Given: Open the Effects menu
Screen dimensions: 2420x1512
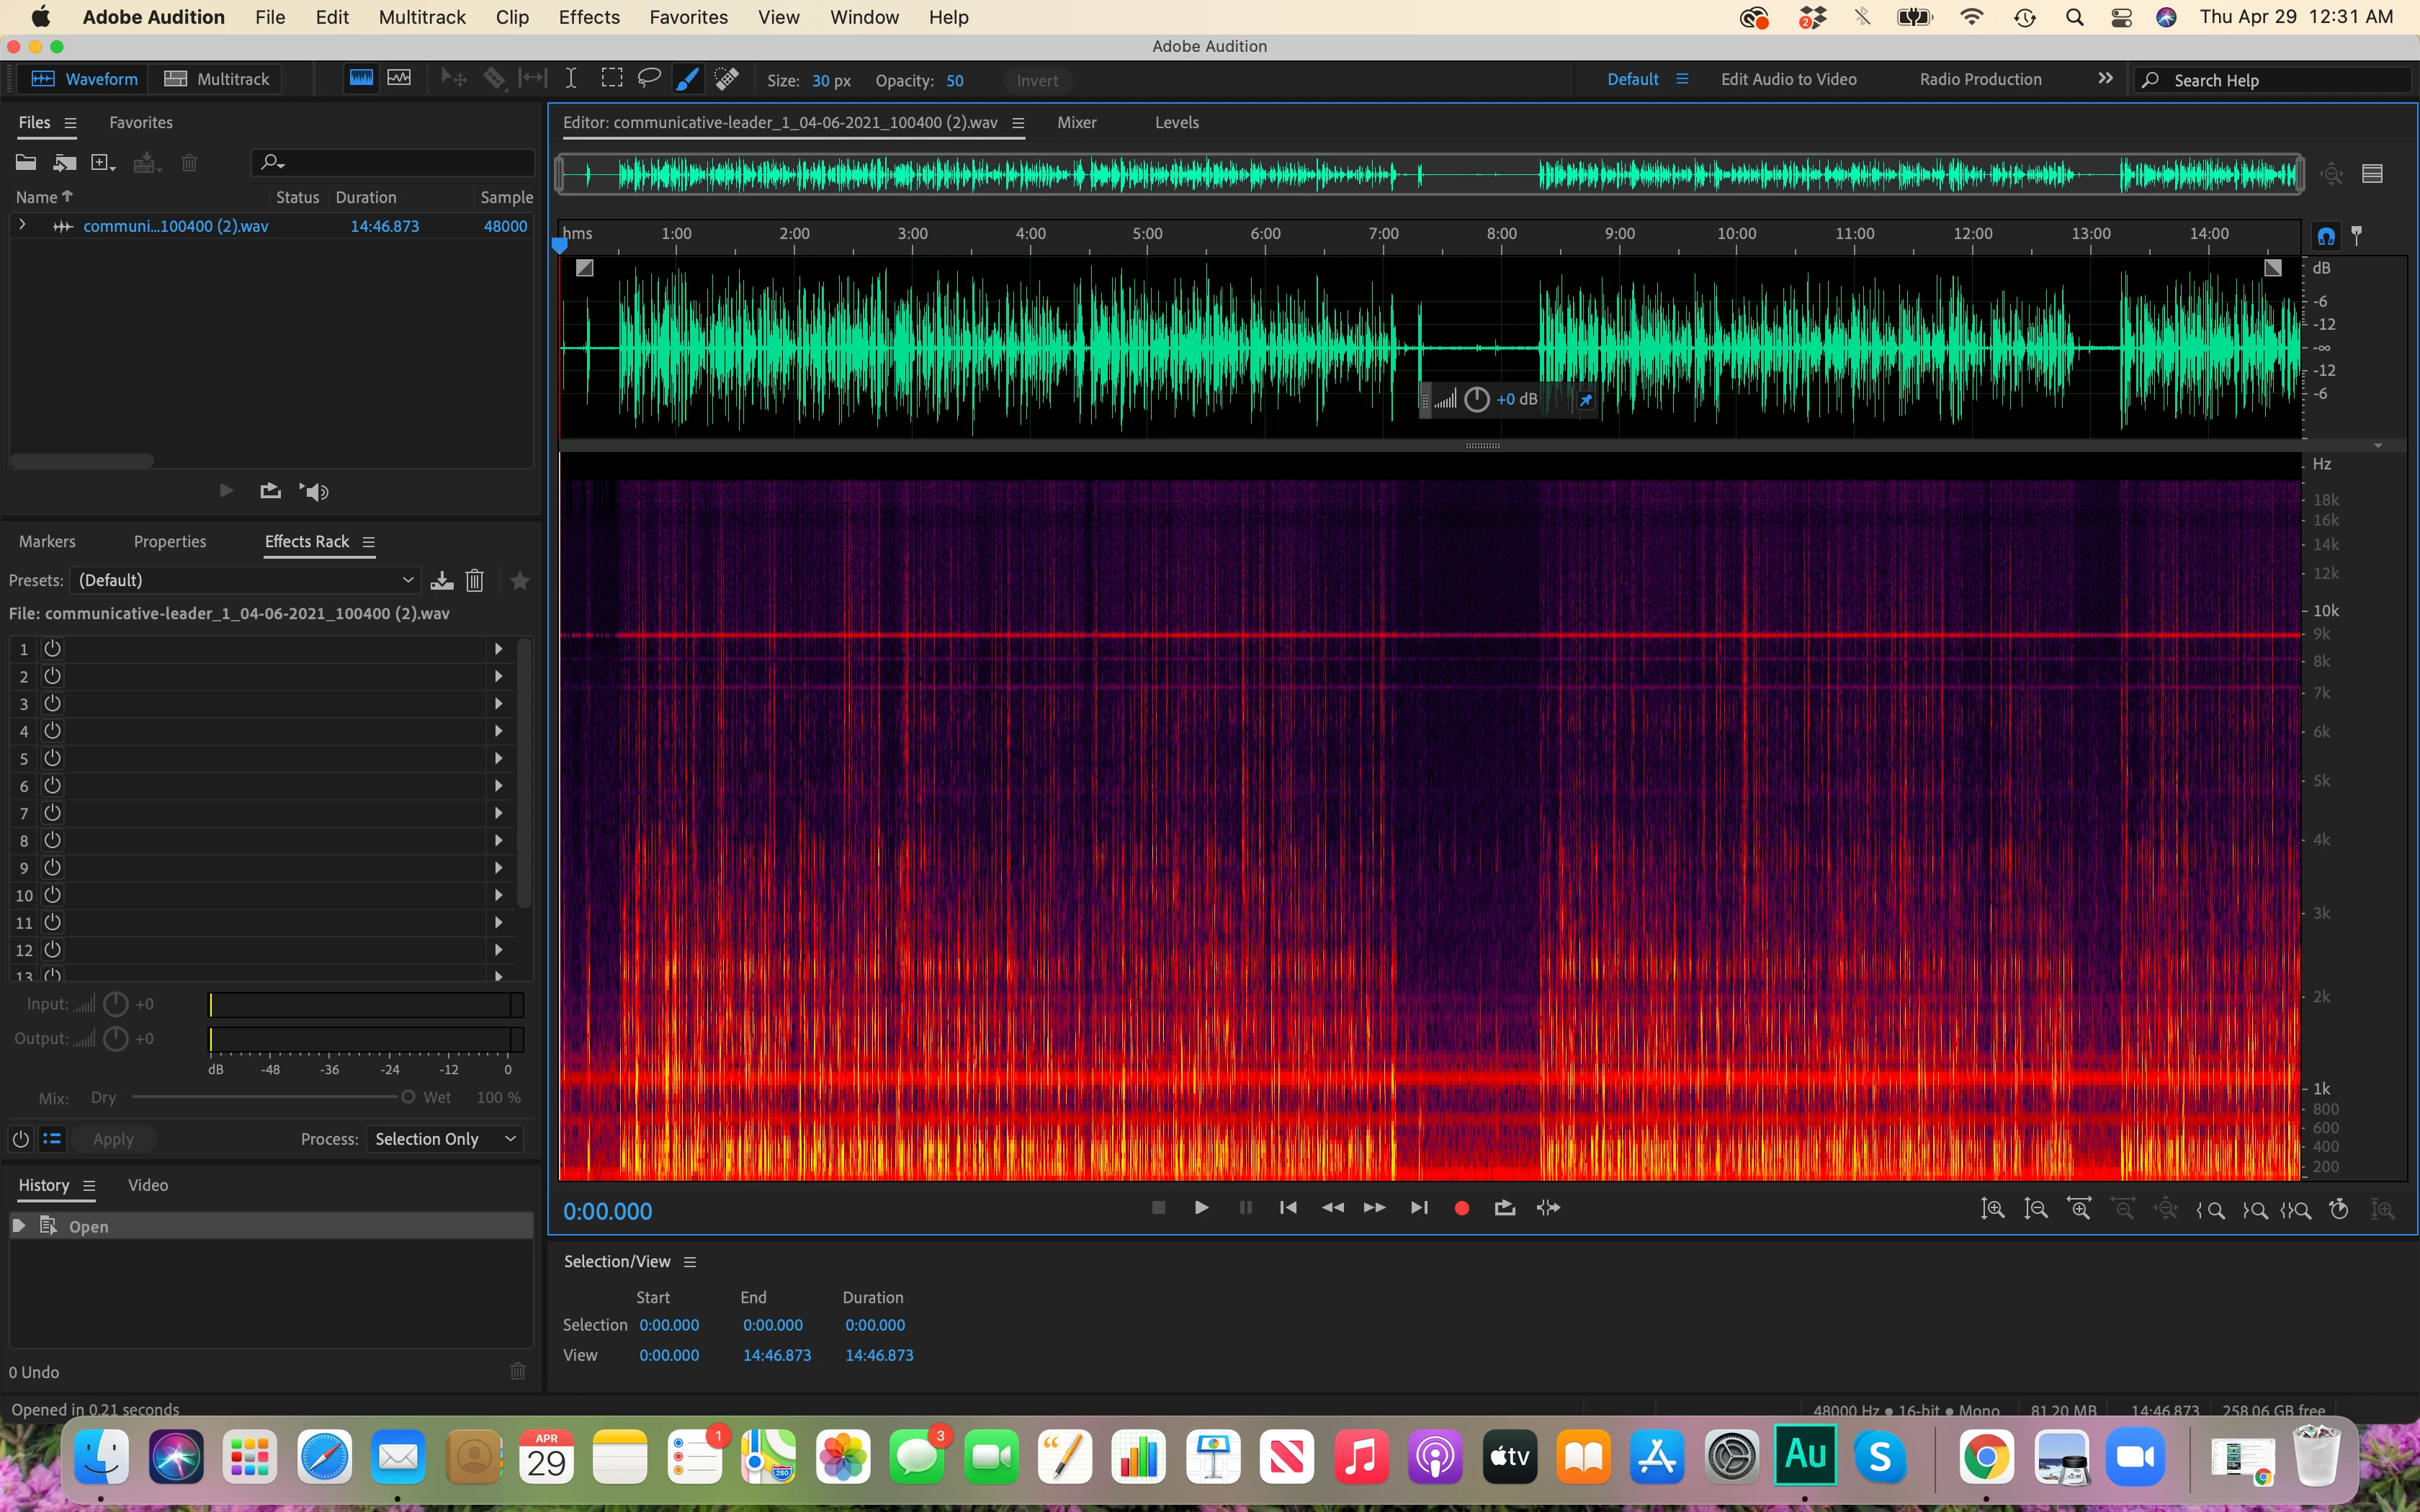Looking at the screenshot, I should pyautogui.click(x=588, y=17).
